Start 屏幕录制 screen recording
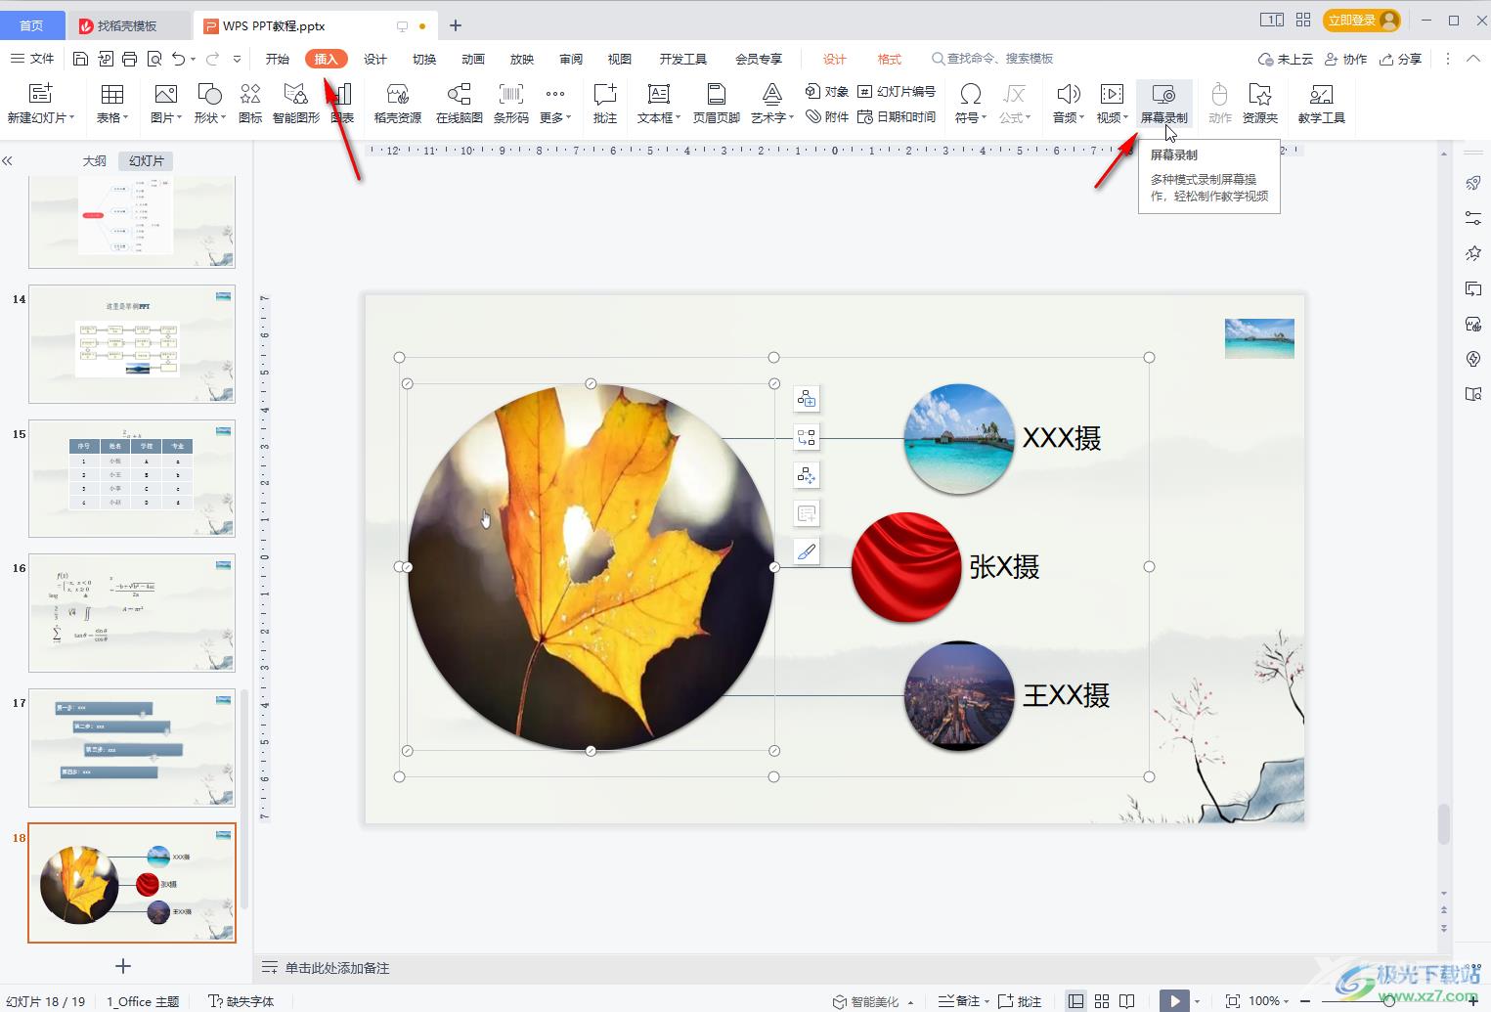The image size is (1491, 1012). pyautogui.click(x=1163, y=104)
